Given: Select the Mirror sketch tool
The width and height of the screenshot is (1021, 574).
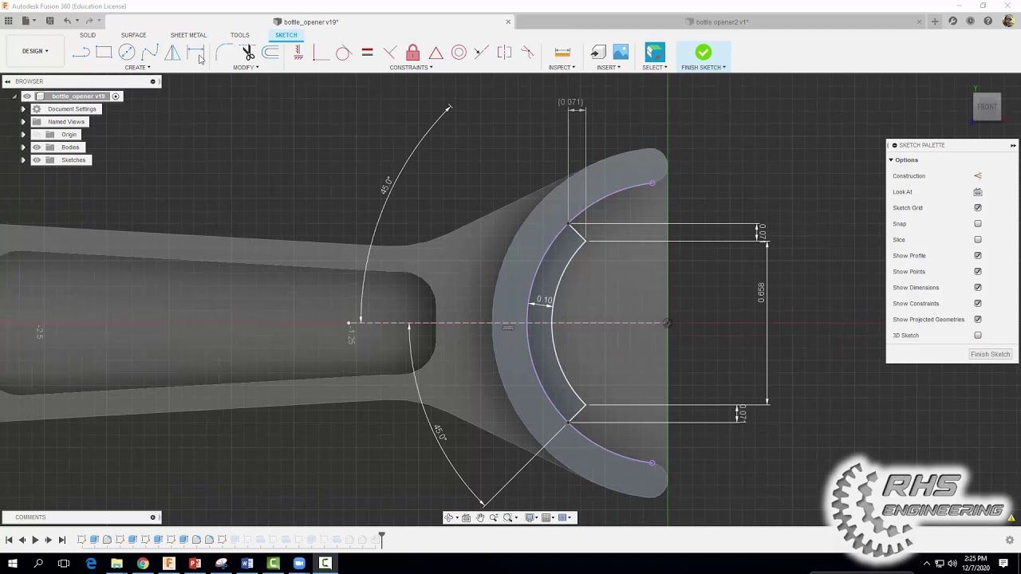Looking at the screenshot, I should (172, 53).
